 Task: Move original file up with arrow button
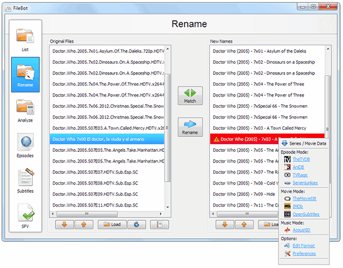pos(84,225)
